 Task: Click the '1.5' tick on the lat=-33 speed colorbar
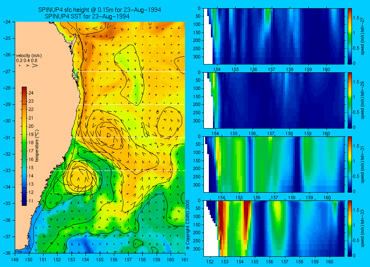[x=356, y=210]
